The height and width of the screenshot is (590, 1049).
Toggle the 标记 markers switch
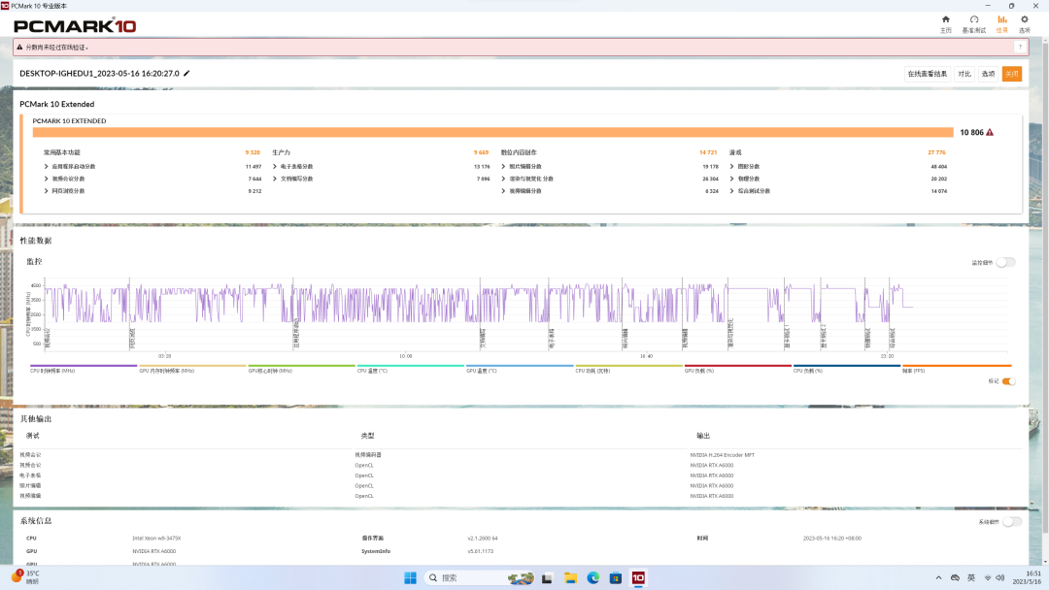point(1009,381)
